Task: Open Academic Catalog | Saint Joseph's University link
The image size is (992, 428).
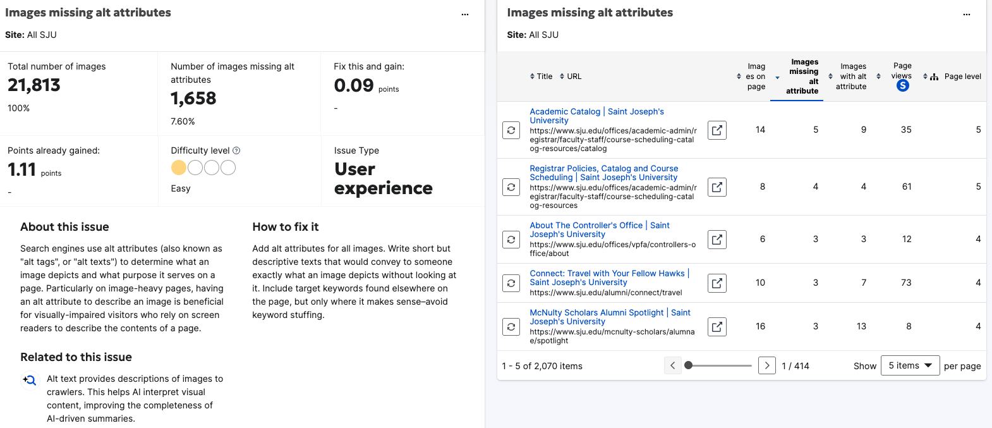Action: pyautogui.click(x=597, y=116)
